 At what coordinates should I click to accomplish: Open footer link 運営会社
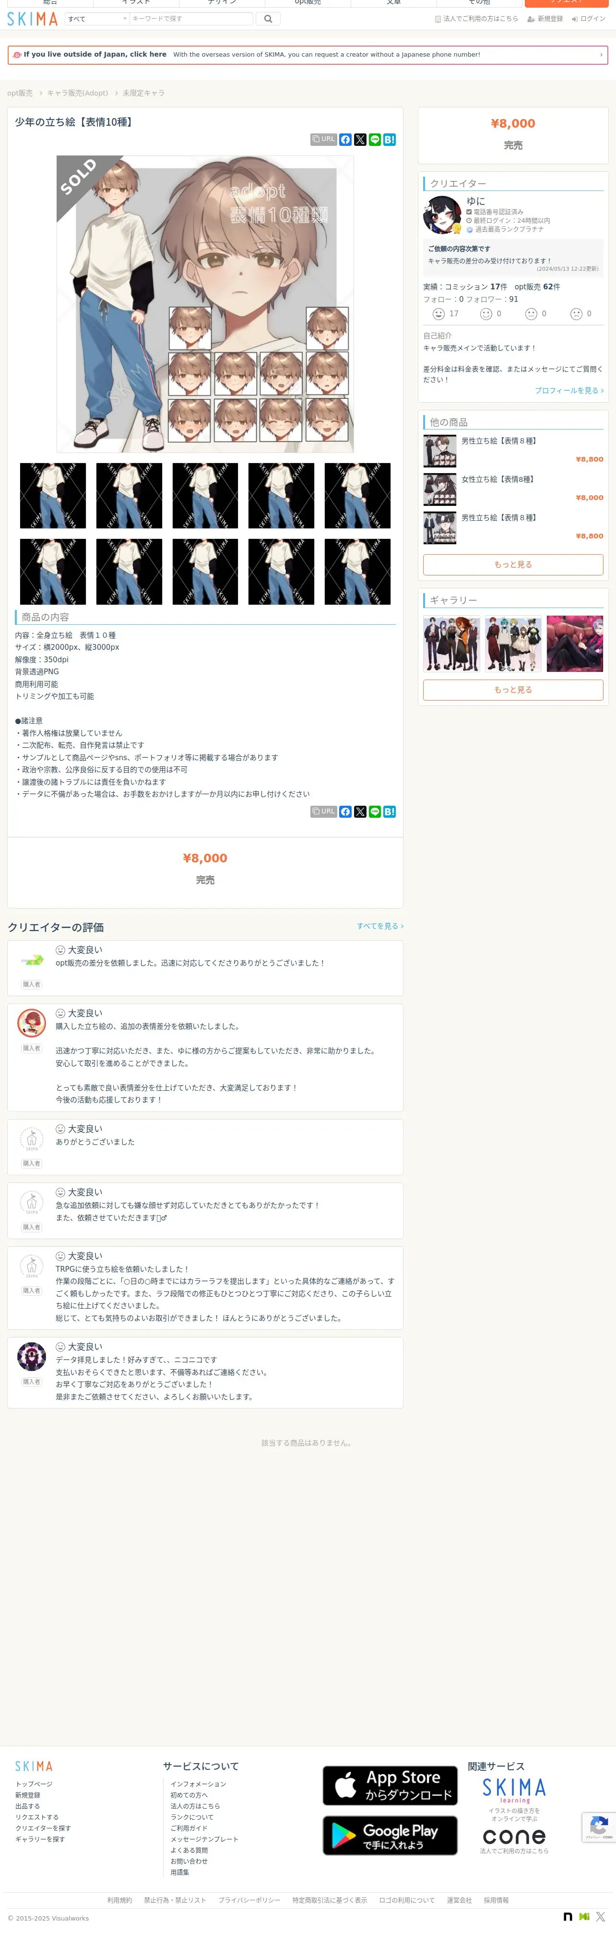pos(459,1900)
